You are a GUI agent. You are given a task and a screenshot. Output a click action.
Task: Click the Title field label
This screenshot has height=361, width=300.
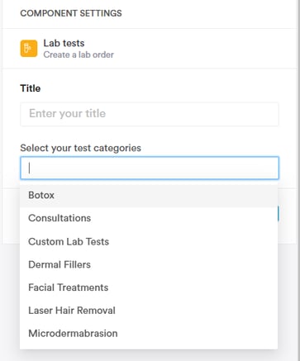pyautogui.click(x=31, y=88)
